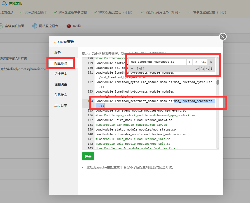Close the apache管理 dialog
This screenshot has width=250, height=203.
[x=223, y=37]
